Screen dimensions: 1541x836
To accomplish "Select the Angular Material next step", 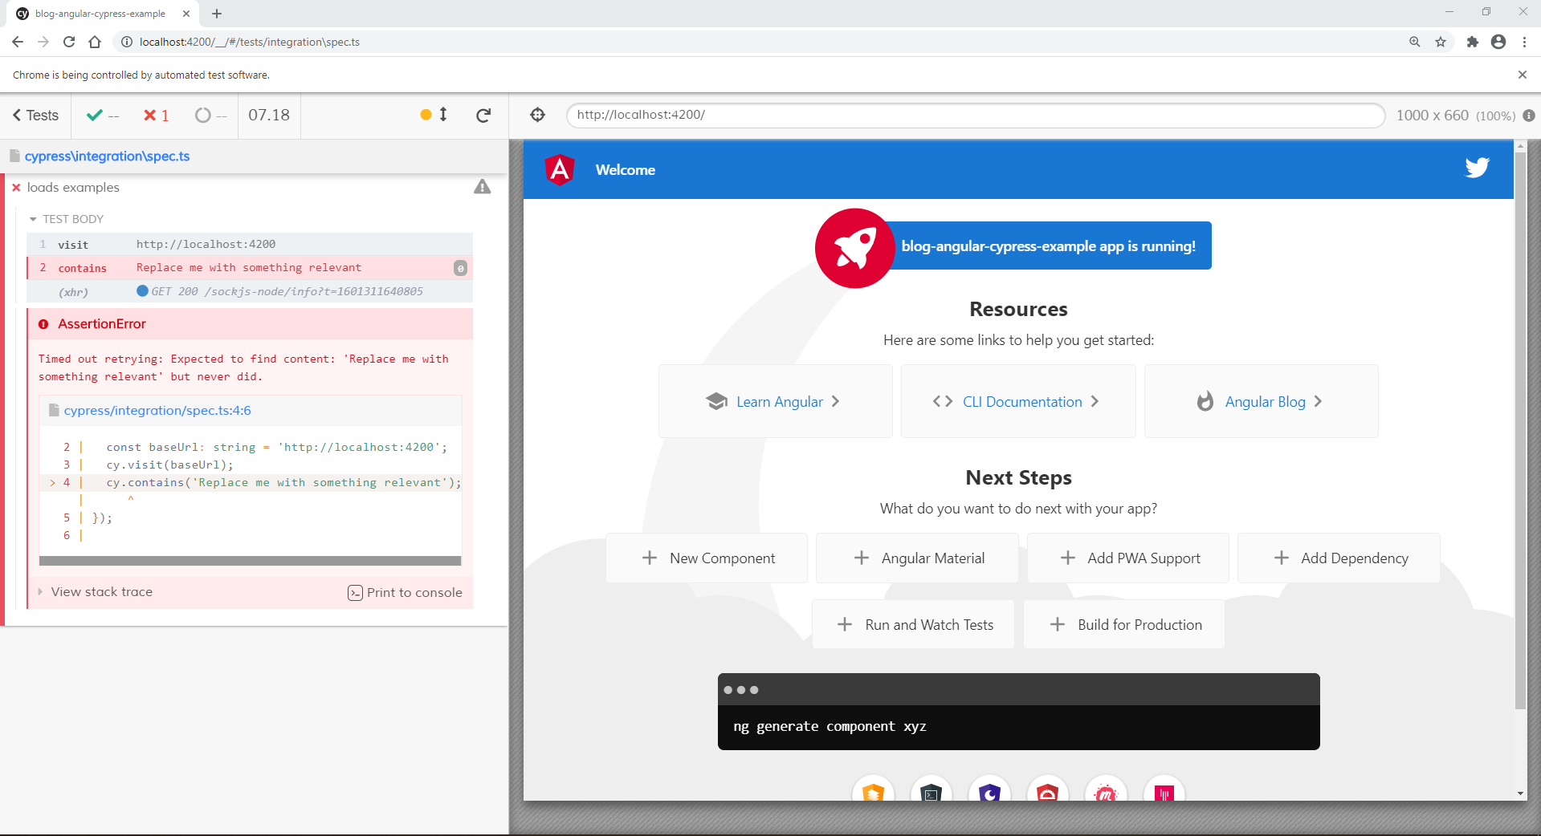I will [917, 558].
